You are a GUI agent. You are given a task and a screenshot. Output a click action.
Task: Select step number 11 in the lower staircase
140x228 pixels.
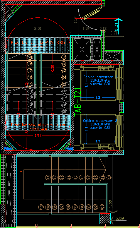pos(48,177)
